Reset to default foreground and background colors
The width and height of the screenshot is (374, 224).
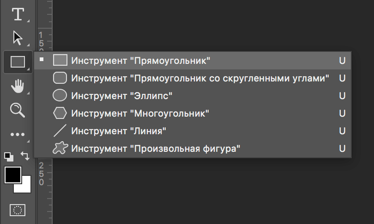(x=8, y=156)
